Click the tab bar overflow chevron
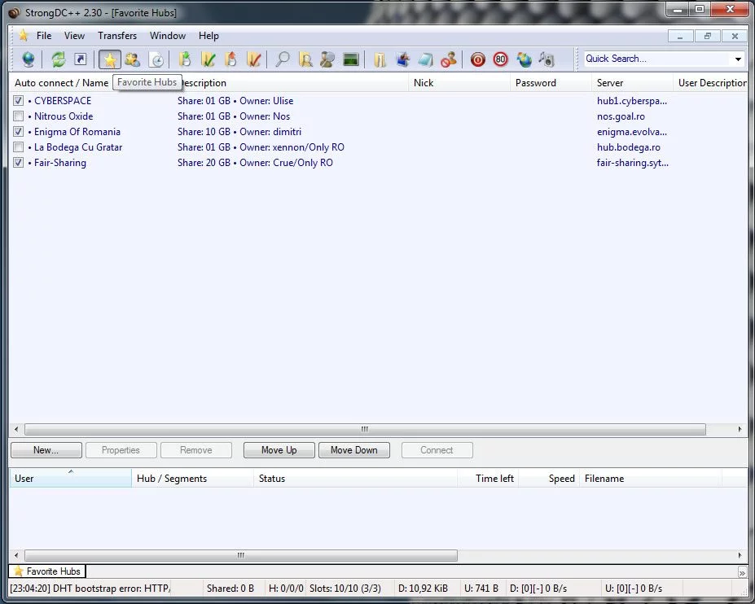The image size is (755, 604). (x=742, y=573)
